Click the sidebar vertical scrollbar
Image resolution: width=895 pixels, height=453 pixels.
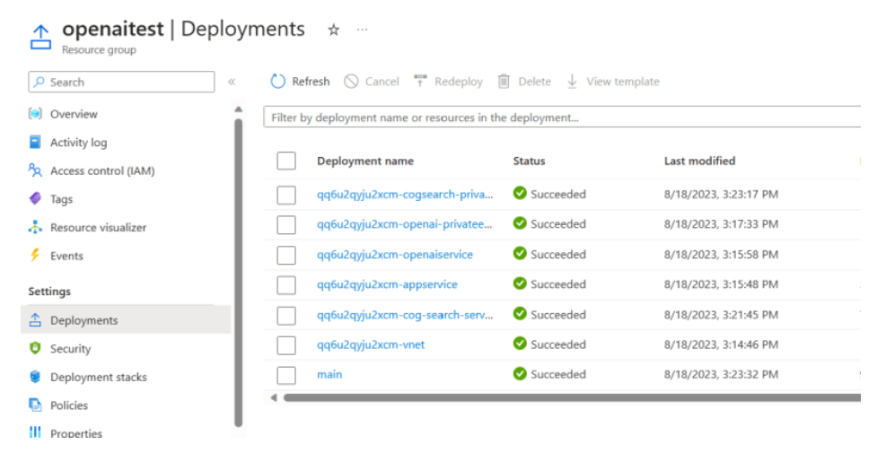point(239,272)
